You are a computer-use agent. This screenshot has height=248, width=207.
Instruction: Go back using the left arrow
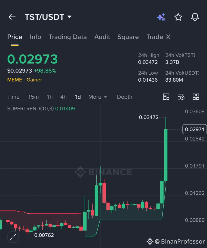pyautogui.click(x=12, y=17)
